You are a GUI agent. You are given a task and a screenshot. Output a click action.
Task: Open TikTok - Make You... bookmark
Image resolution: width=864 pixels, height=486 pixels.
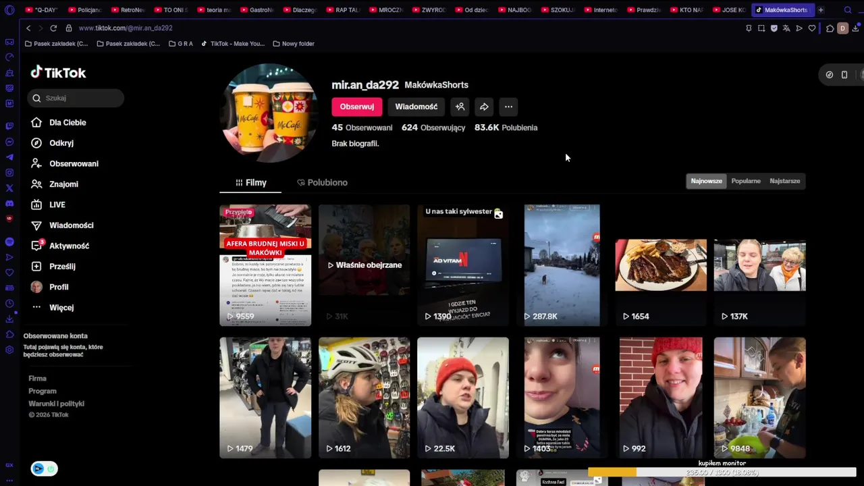click(x=233, y=44)
